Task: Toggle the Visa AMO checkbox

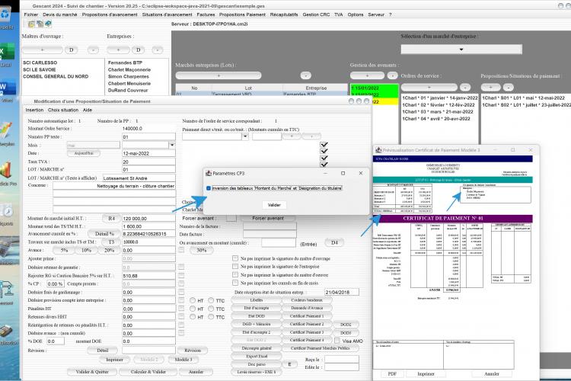Action: [x=337, y=341]
